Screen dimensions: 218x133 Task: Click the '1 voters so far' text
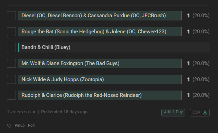coord(21,112)
